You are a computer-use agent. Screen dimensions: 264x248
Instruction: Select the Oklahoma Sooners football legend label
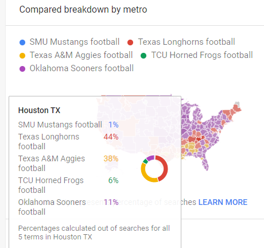pos(81,68)
